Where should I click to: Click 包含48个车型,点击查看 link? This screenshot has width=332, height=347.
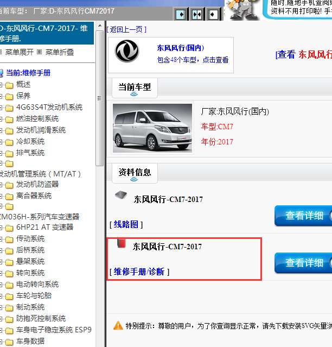(193, 60)
